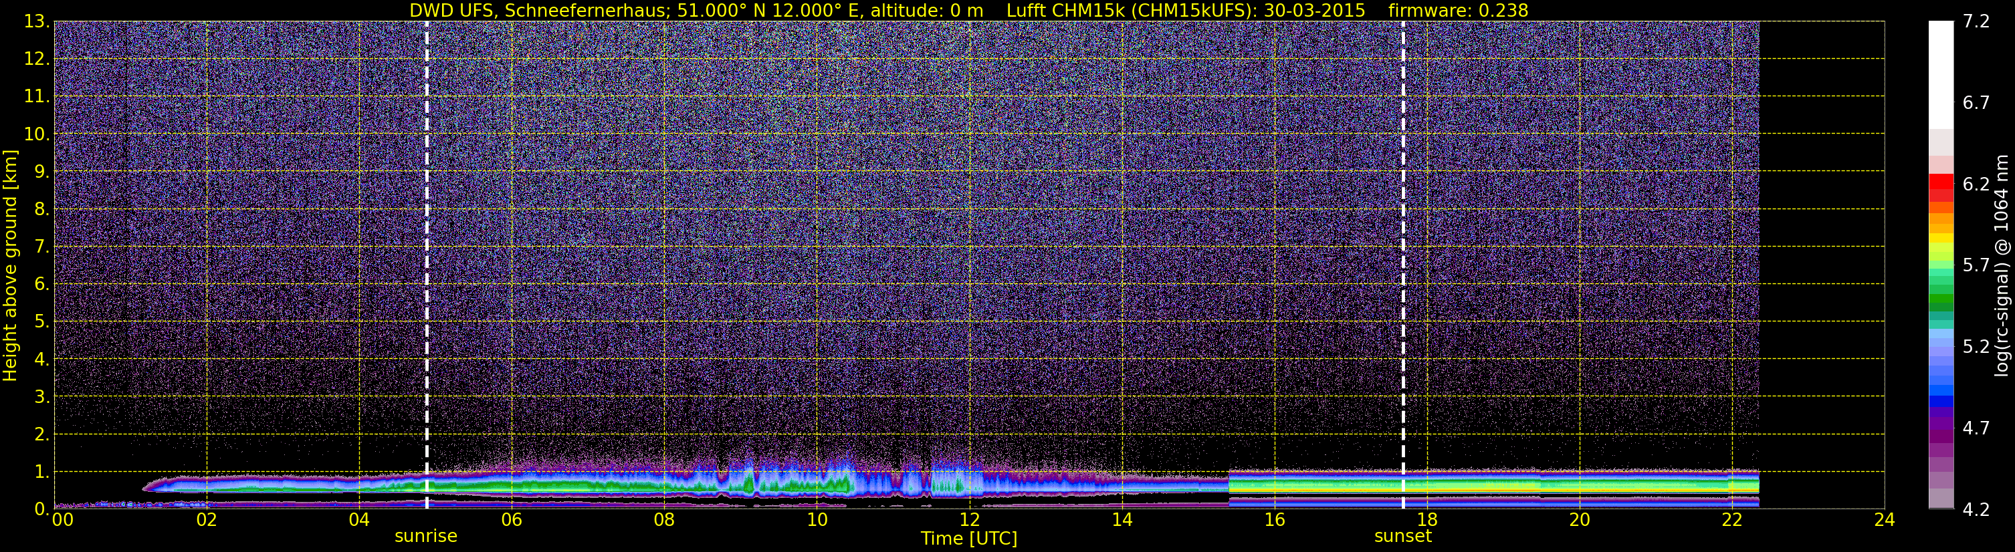Click the date '30-03-2015' in the title

[x=1314, y=10]
